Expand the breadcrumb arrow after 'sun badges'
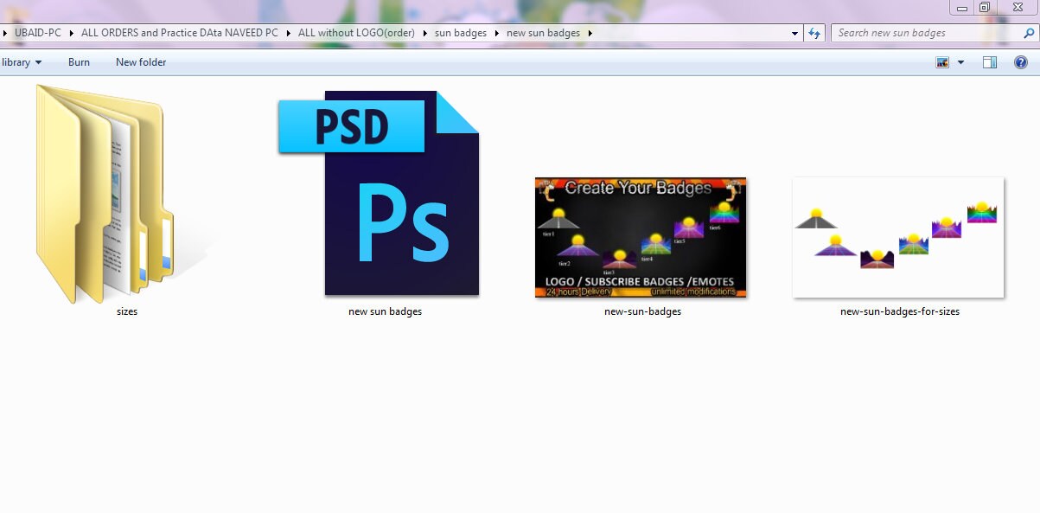 (497, 32)
